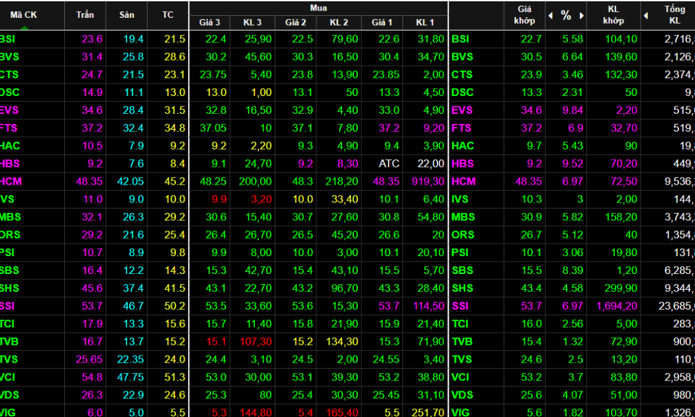Image resolution: width=695 pixels, height=417 pixels.
Task: Click the ATC value in HBS row
Action: point(389,163)
